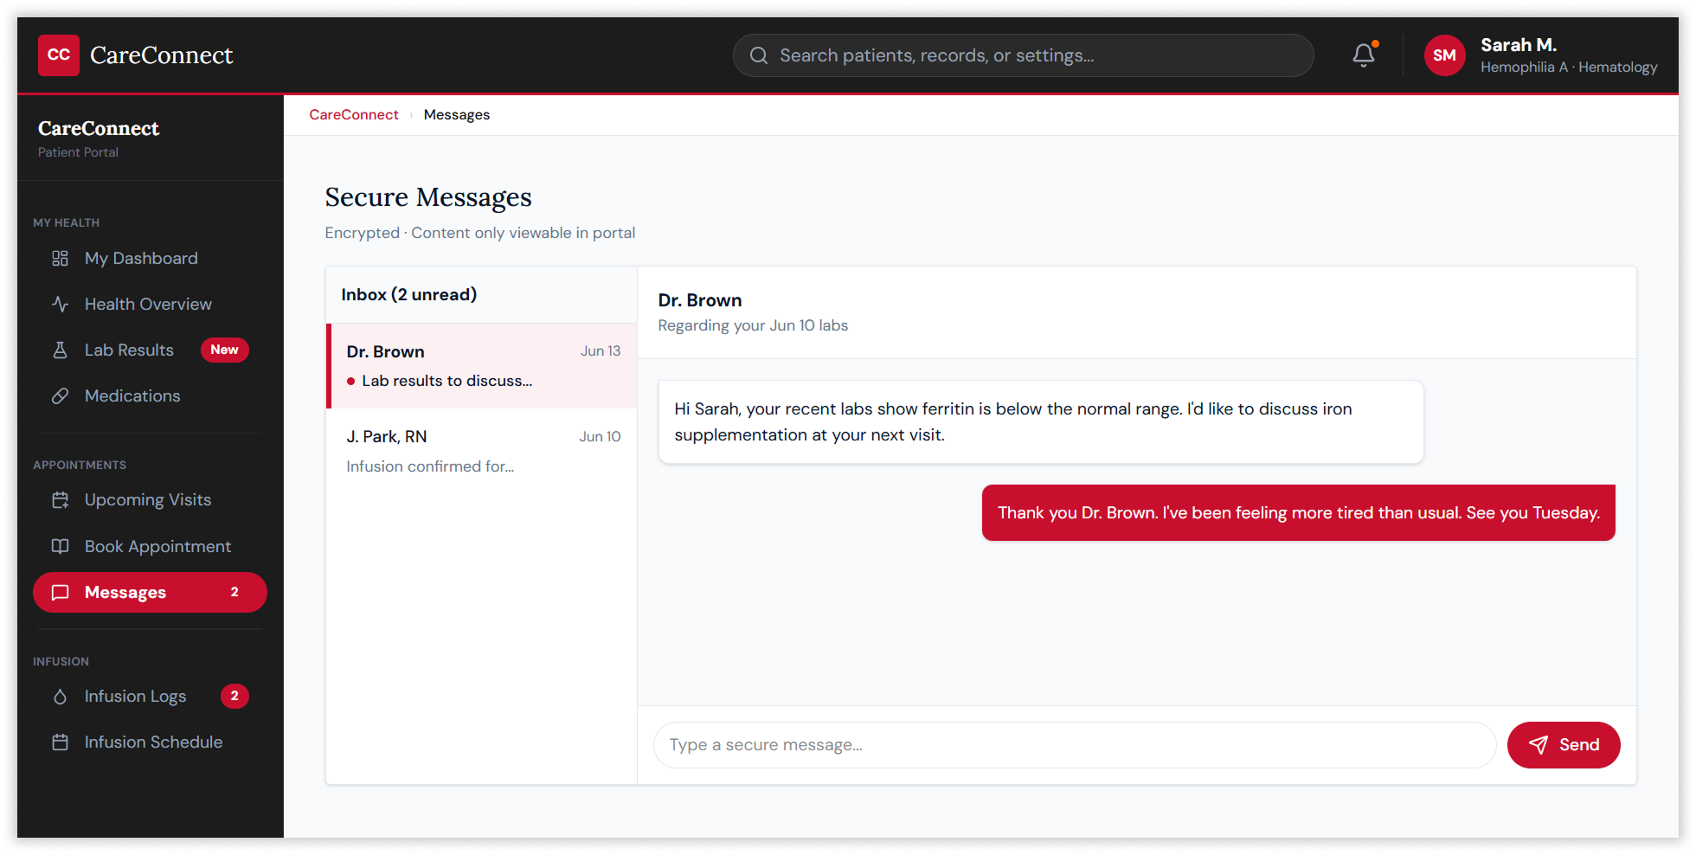Click the CC CareConnect logo icon
Screen dimensions: 1696x855
[x=59, y=55]
